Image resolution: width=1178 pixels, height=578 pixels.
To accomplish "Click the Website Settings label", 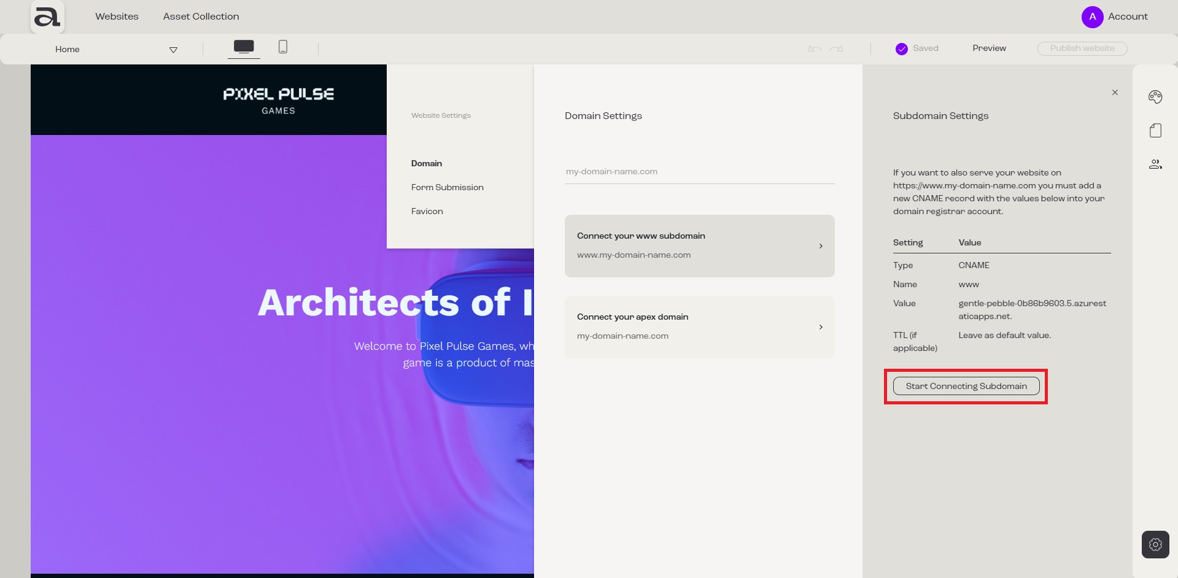I will [441, 115].
